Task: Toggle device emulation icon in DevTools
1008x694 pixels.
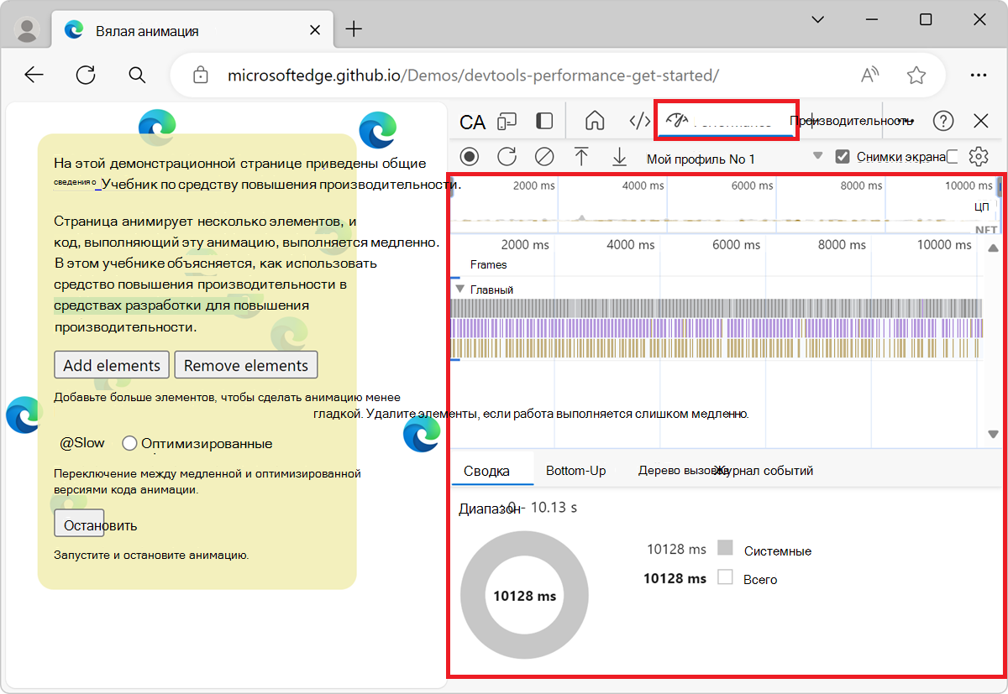Action: click(x=507, y=122)
